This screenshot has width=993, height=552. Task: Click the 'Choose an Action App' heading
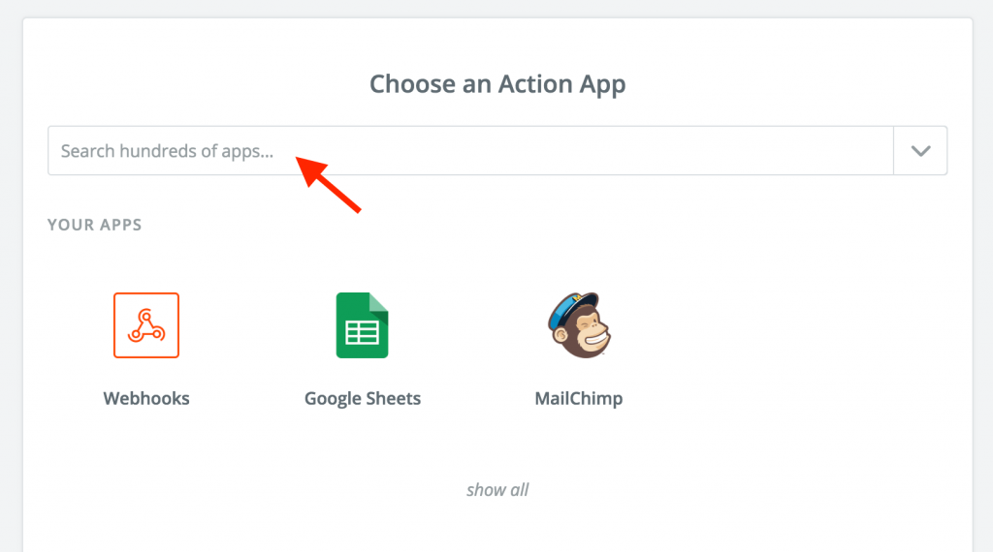497,84
